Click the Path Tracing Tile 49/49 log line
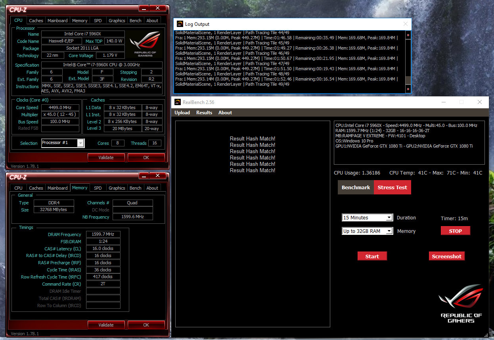The height and width of the screenshot is (340, 494). point(232,84)
